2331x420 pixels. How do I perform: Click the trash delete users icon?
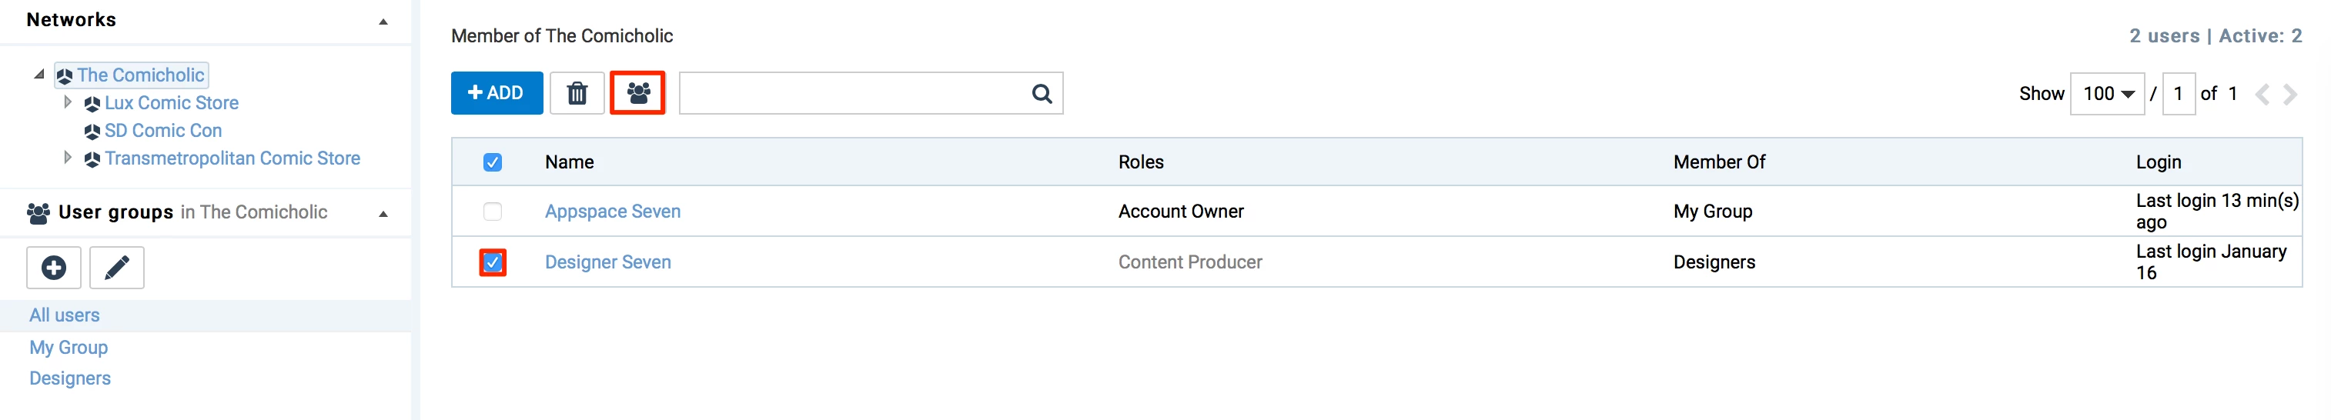click(577, 93)
